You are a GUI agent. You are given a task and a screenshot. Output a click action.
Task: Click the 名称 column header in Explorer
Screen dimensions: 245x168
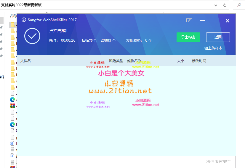click(13, 16)
